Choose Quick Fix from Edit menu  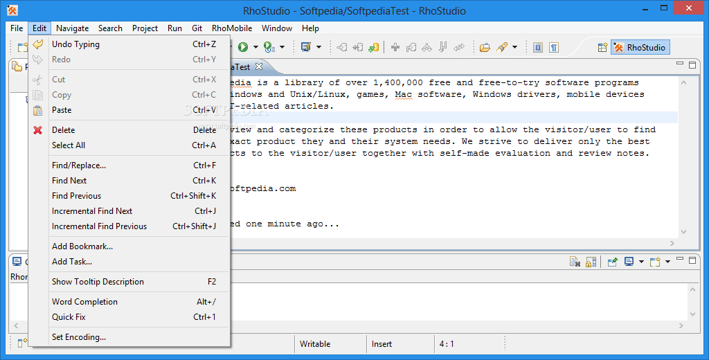[x=129, y=317]
